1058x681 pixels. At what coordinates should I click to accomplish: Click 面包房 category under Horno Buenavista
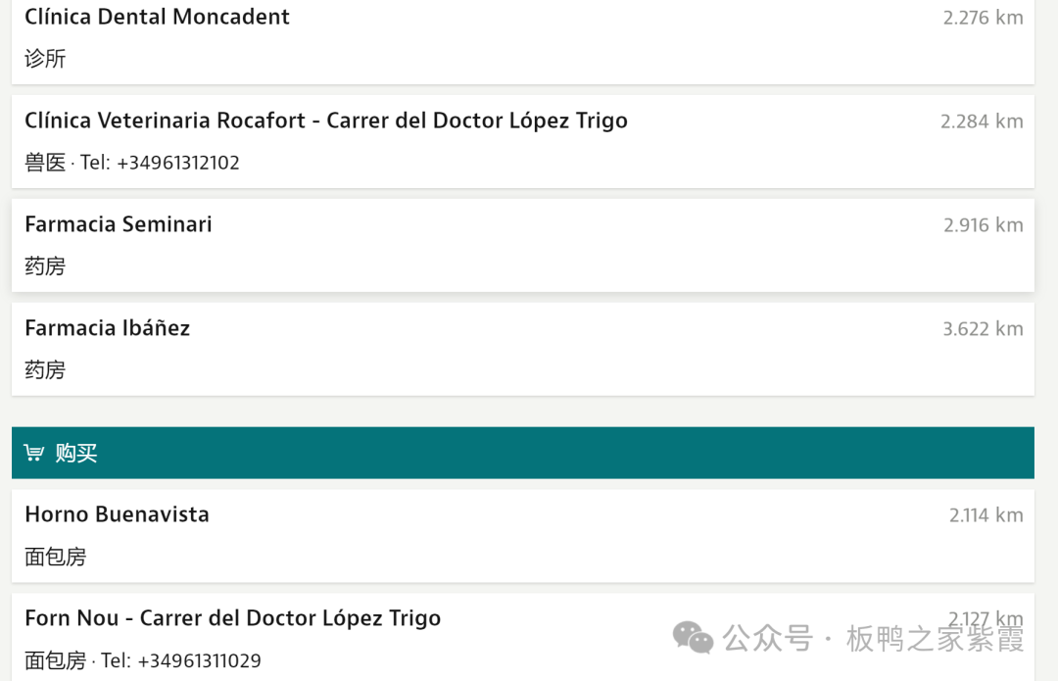[55, 557]
